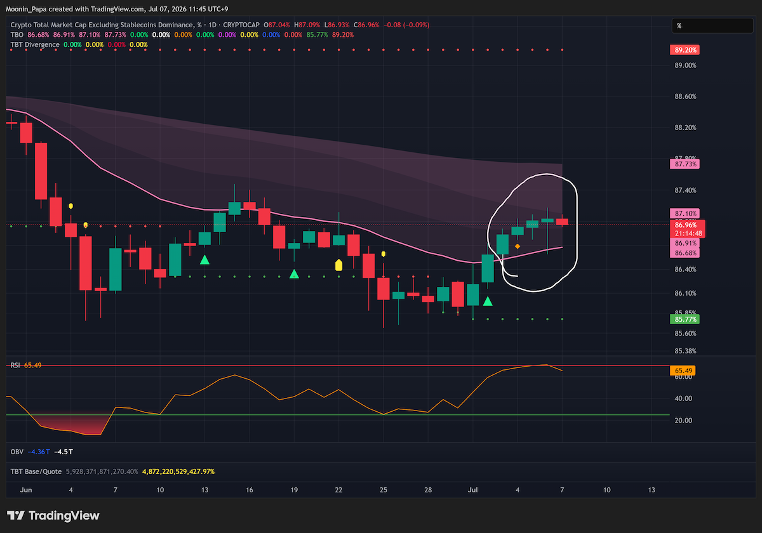Select the TBO indicator legend
The width and height of the screenshot is (762, 533).
[x=18, y=34]
